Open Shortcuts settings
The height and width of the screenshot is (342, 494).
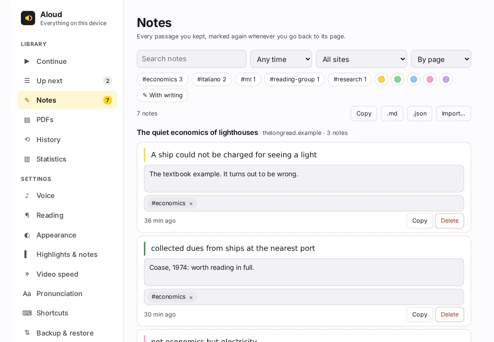[67, 313]
